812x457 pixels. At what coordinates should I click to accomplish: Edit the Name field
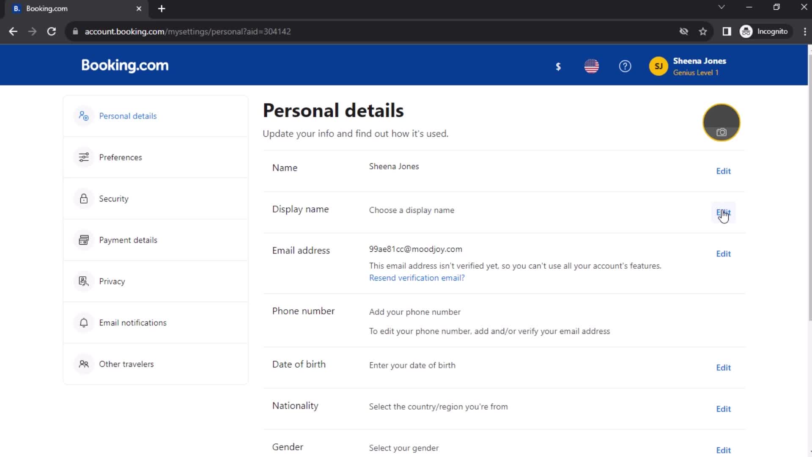pos(723,171)
